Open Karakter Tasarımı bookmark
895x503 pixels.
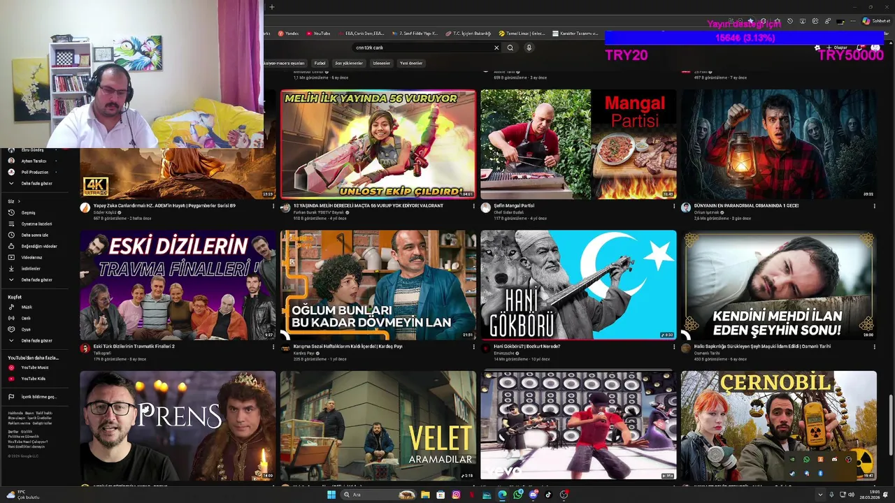[576, 33]
